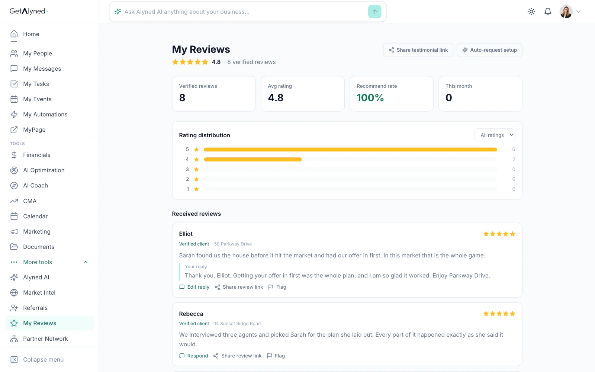
Task: Click the Financials dollar icon
Action: (x=14, y=155)
